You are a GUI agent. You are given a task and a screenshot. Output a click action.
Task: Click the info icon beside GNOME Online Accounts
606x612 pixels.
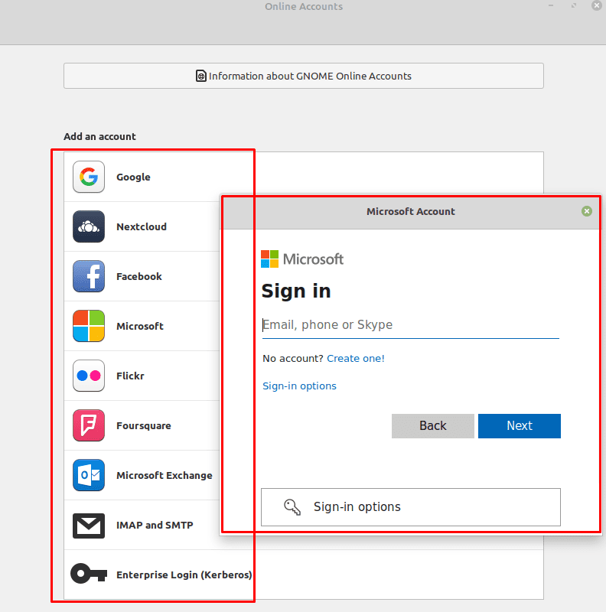tap(201, 76)
